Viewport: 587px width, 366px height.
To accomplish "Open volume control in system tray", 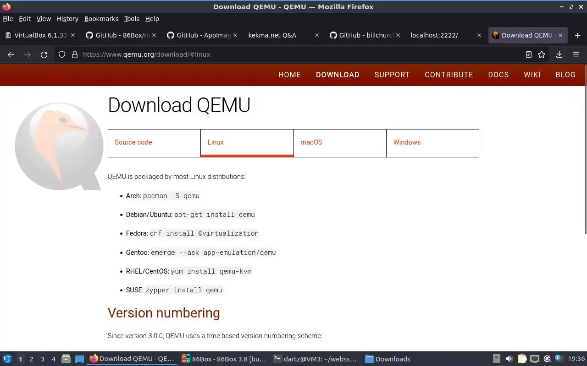I will tap(509, 359).
